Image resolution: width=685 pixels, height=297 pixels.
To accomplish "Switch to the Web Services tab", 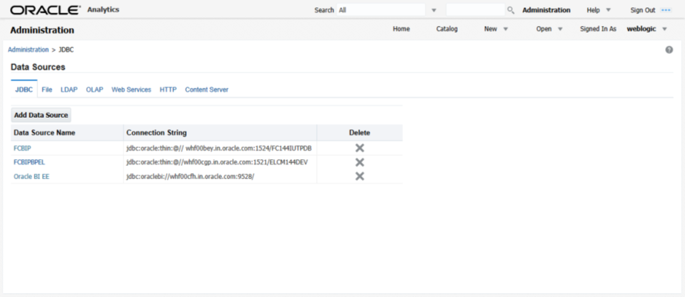I will pyautogui.click(x=131, y=89).
